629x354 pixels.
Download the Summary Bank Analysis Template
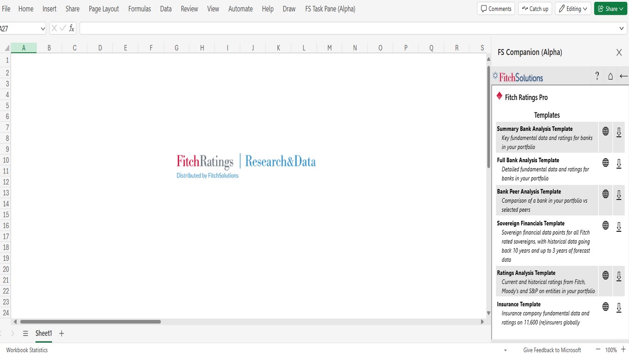click(619, 132)
